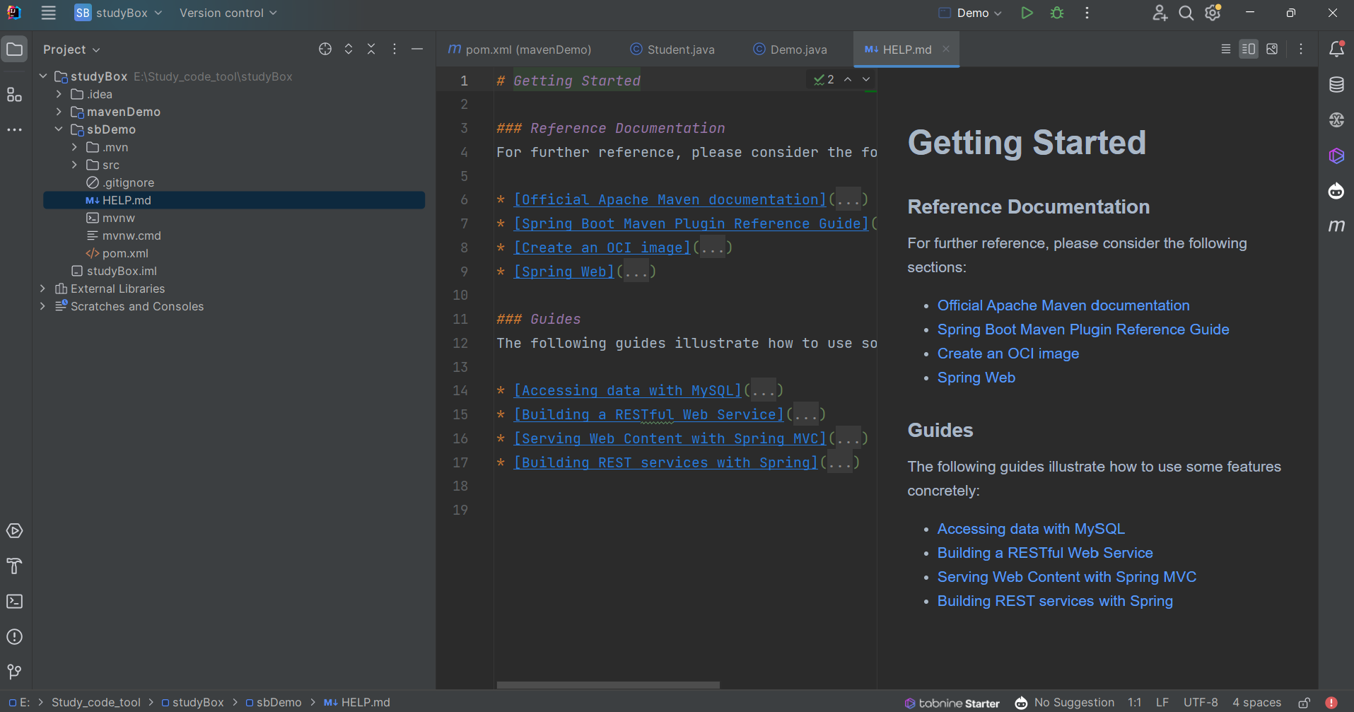Viewport: 1354px width, 712px height.
Task: Collapse the sbDemo module
Action: (59, 129)
